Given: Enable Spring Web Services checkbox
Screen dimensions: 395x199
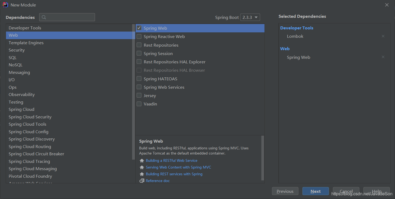Looking at the screenshot, I should pos(139,87).
